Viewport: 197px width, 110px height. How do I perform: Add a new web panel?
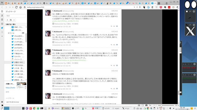click(2, 36)
